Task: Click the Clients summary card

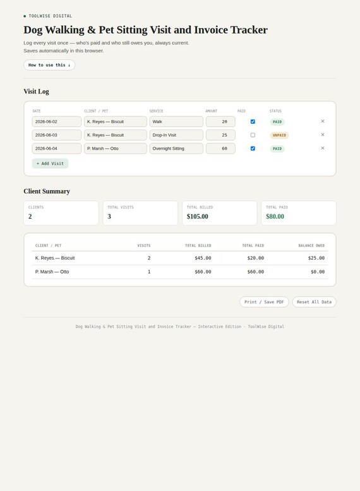Action: pos(61,213)
